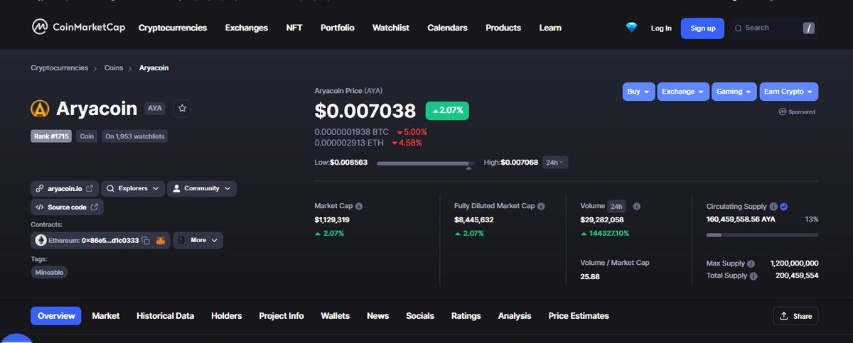Switch to the Ratings tab

click(x=466, y=316)
